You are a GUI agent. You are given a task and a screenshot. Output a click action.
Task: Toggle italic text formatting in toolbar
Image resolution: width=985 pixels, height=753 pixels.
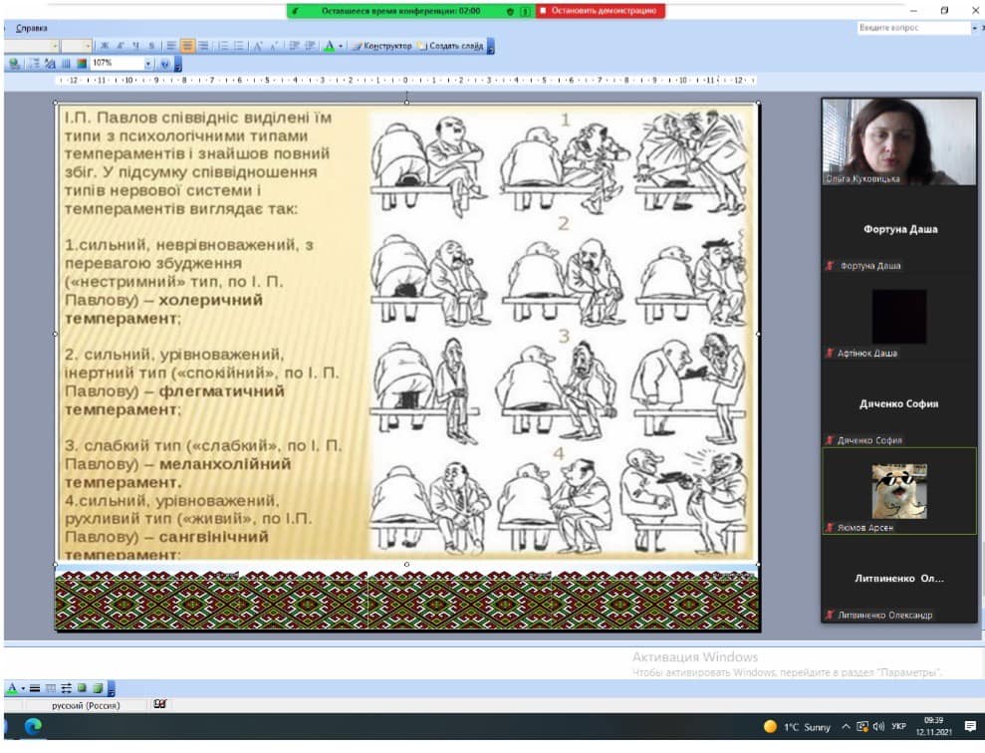pyautogui.click(x=120, y=46)
